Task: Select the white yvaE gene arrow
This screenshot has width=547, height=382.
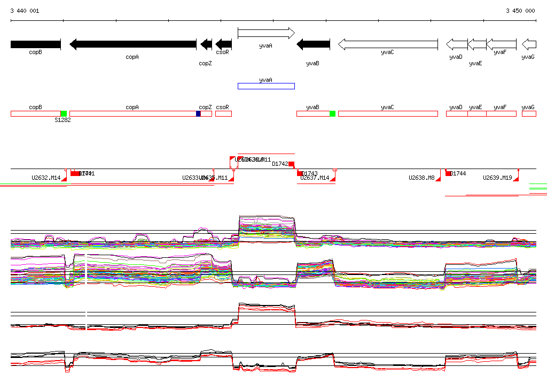Action: pyautogui.click(x=477, y=44)
